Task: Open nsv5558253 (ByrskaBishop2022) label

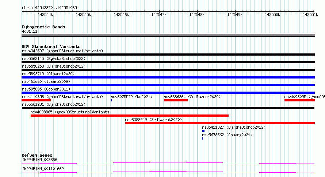Action: (x=54, y=66)
